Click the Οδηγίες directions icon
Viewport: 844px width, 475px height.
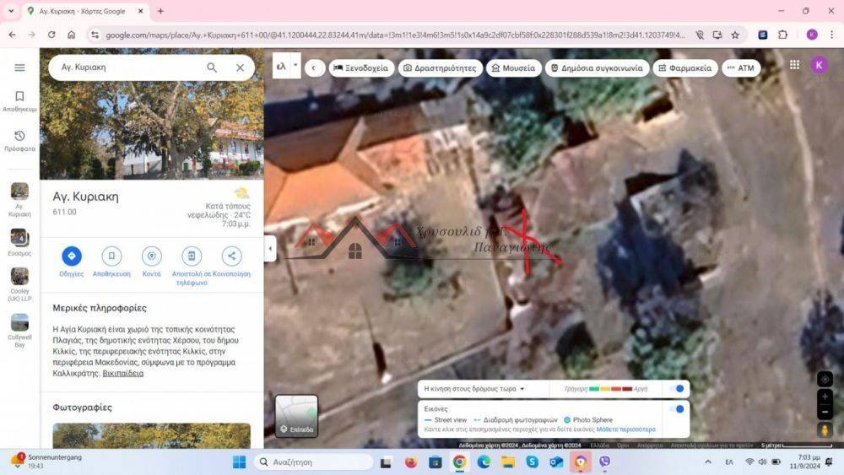[72, 256]
